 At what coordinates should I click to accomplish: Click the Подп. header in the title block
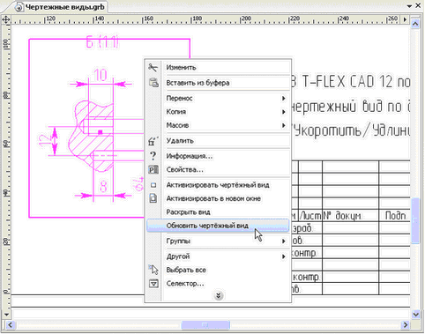pyautogui.click(x=396, y=216)
